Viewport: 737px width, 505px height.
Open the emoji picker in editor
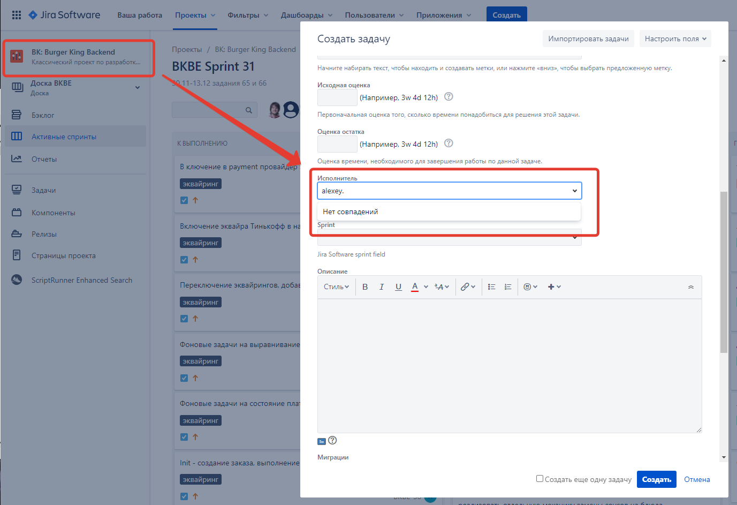(x=527, y=287)
